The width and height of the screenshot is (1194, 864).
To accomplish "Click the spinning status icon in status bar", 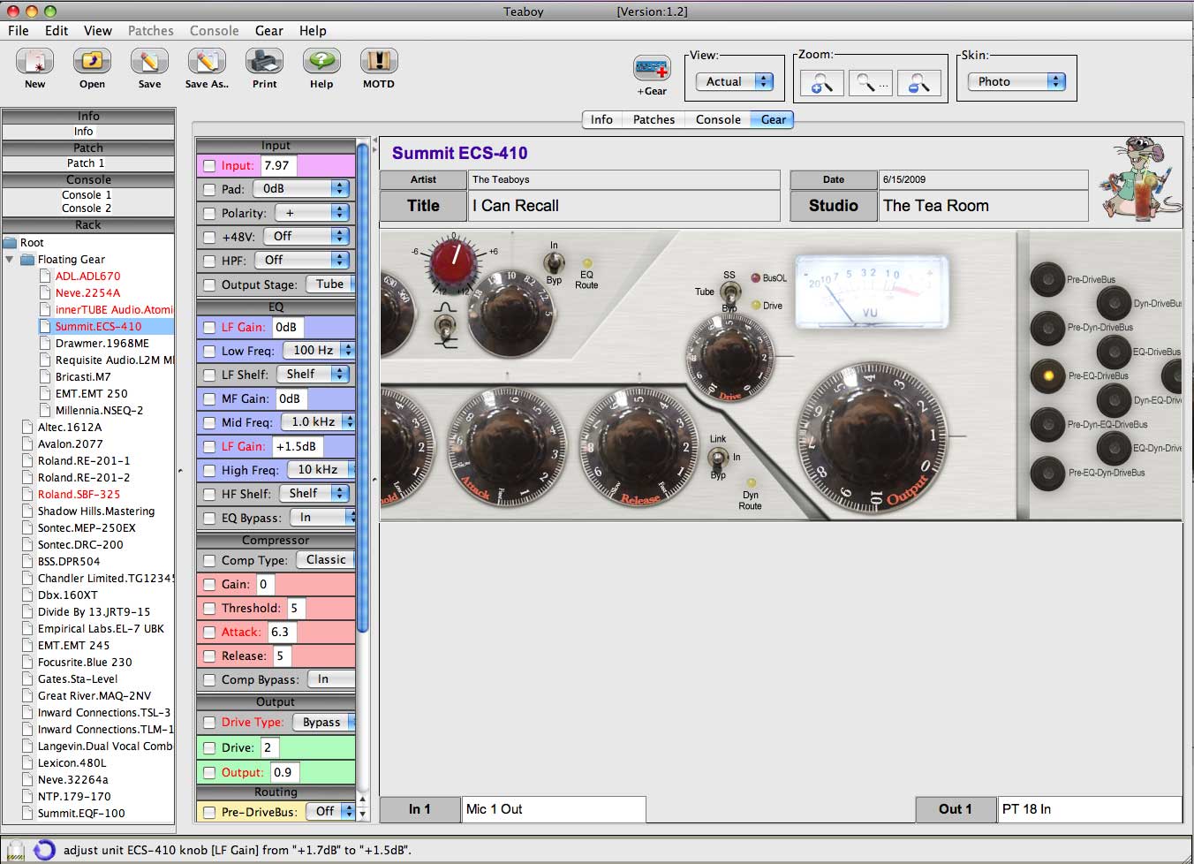I will pos(43,851).
